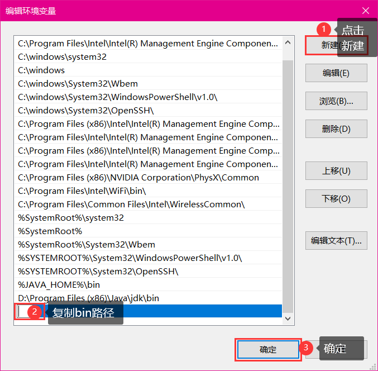The image size is (378, 371).
Task: Select the %SystemRoot%\system32 entry
Action: [148, 218]
